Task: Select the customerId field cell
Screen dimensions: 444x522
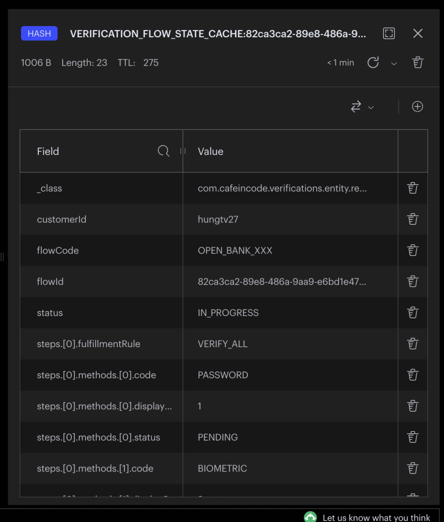Action: click(101, 219)
